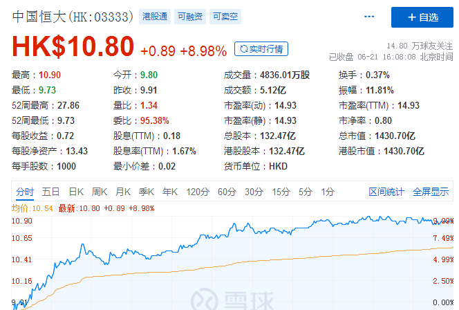This screenshot has width=459, height=310.
Task: Click the 量比 value 1.34
Action: coord(149,105)
